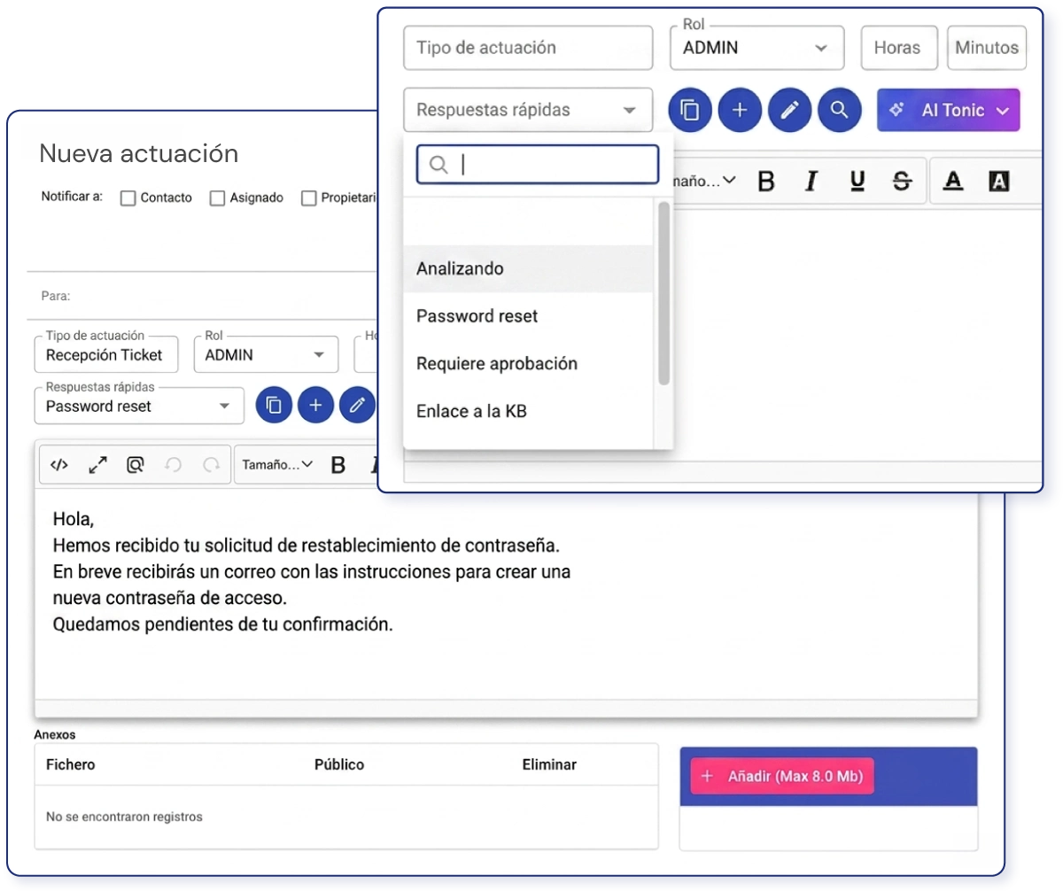Click the copy quick-response icon in front panel
Viewport: 1063px width, 891px height.
pos(690,111)
